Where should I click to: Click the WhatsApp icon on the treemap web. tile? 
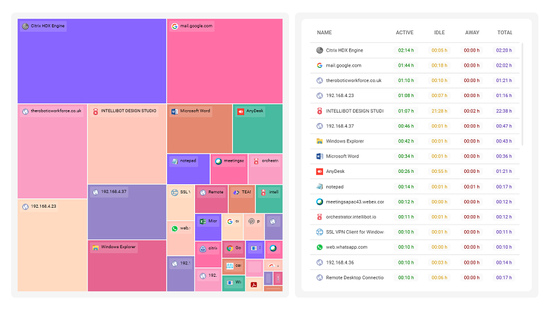175,228
